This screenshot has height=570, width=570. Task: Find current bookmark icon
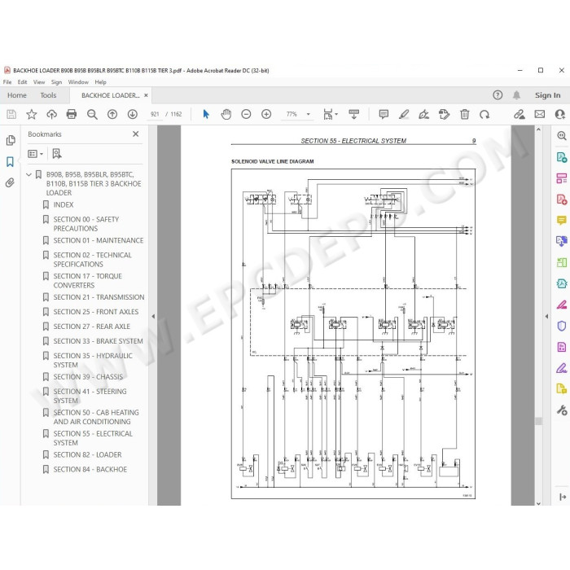[x=57, y=154]
